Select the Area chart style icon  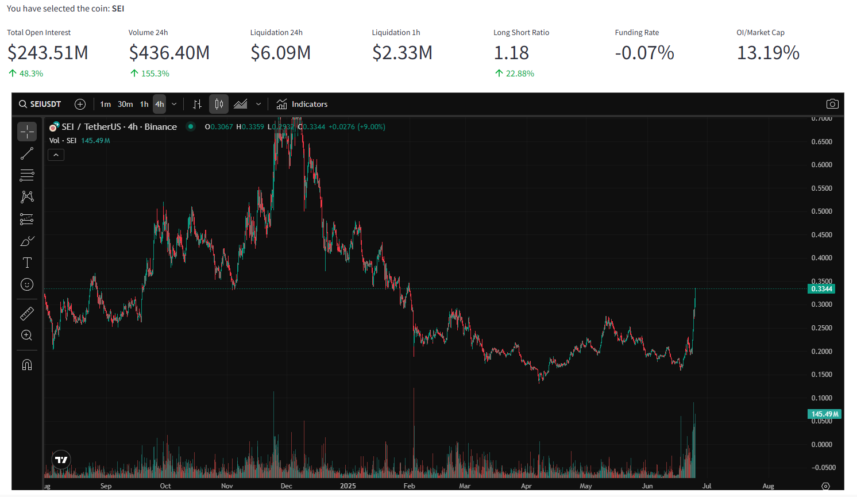pos(241,104)
